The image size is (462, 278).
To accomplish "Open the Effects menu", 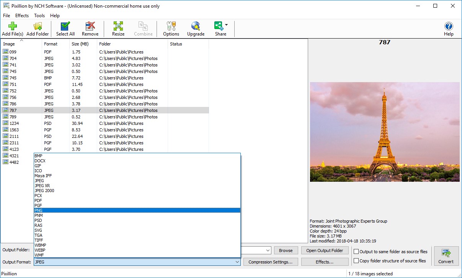I will [22, 16].
